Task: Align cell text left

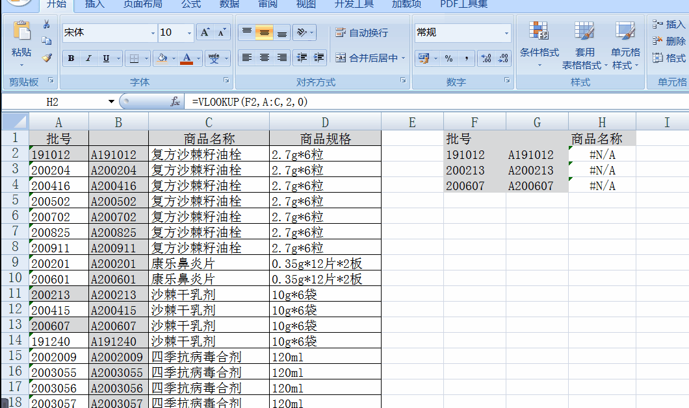Action: point(247,58)
